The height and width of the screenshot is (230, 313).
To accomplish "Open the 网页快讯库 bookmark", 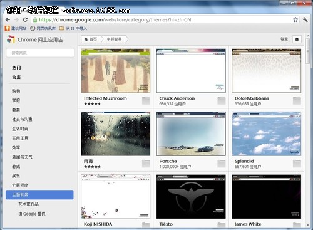I will [43, 28].
